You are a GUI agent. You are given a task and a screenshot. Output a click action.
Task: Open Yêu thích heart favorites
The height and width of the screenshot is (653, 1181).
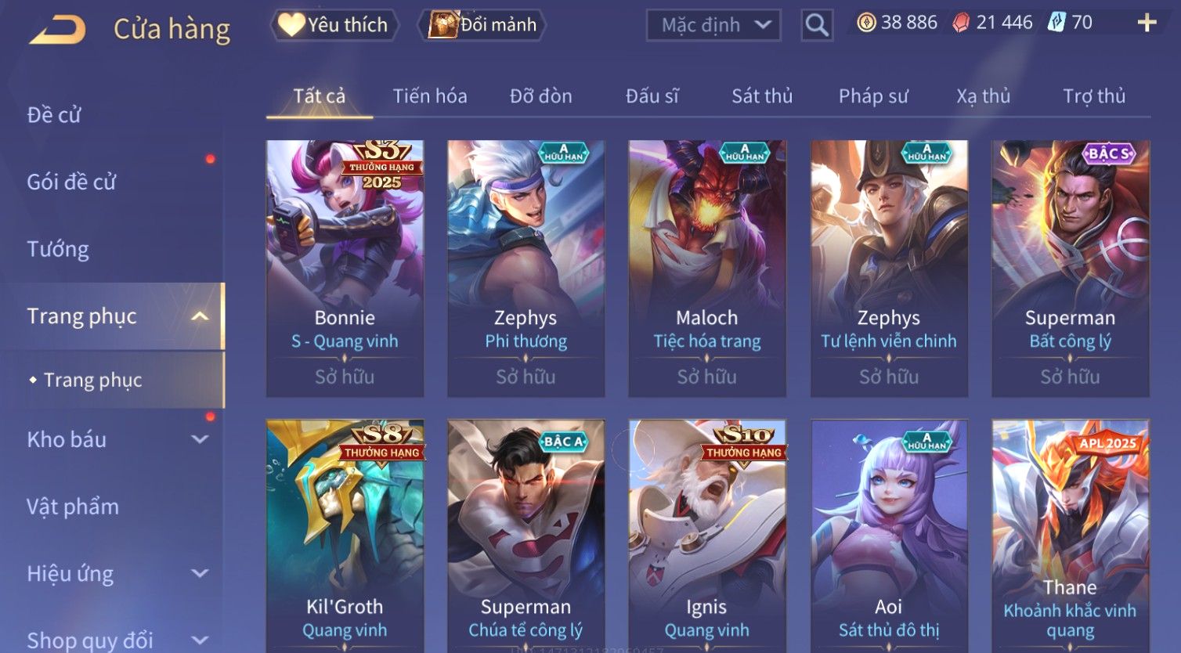click(x=334, y=25)
